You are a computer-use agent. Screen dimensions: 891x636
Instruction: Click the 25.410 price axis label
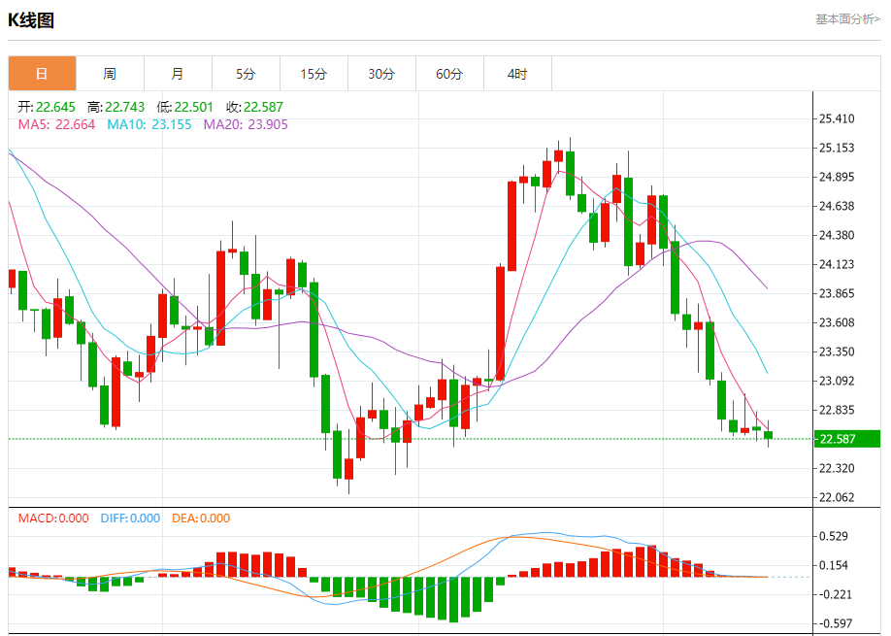point(837,118)
